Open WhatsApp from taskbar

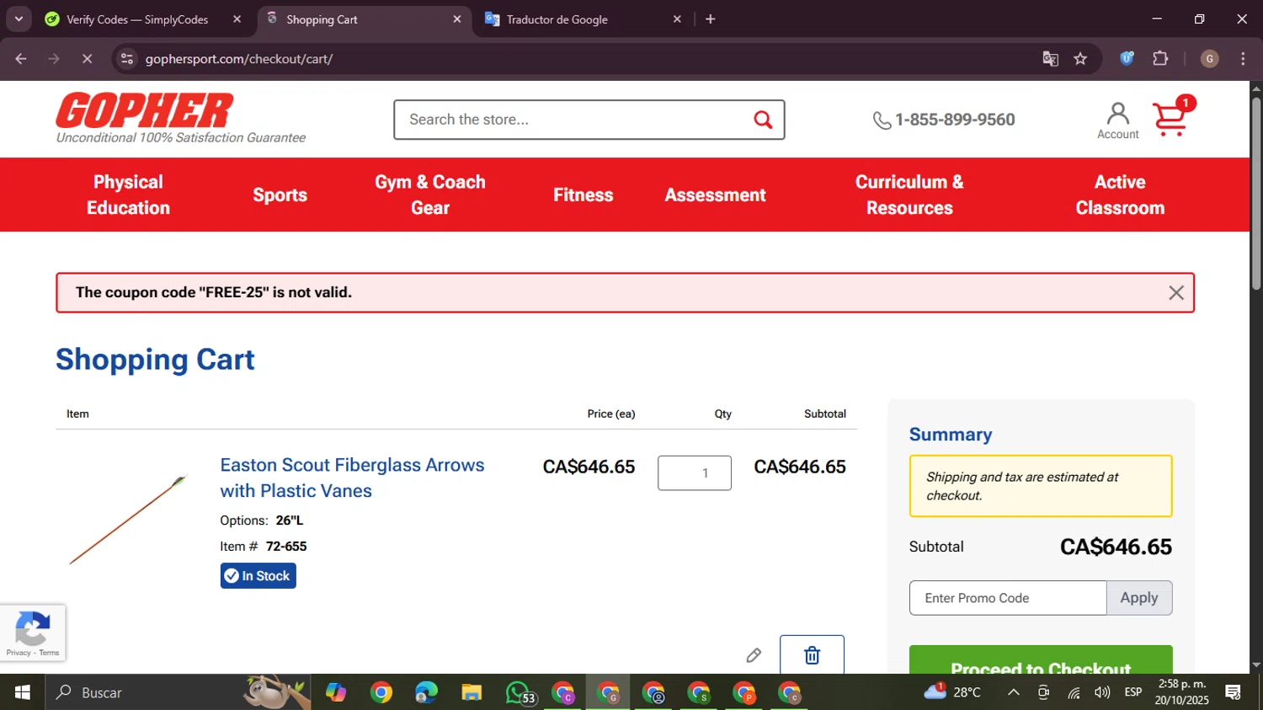pos(519,692)
